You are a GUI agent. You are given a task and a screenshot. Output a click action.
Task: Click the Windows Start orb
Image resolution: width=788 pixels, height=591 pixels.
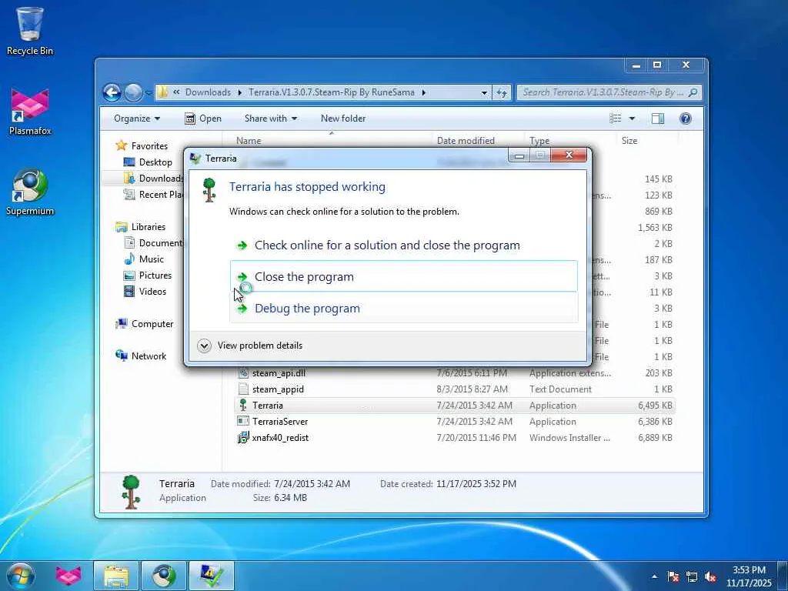[21, 576]
